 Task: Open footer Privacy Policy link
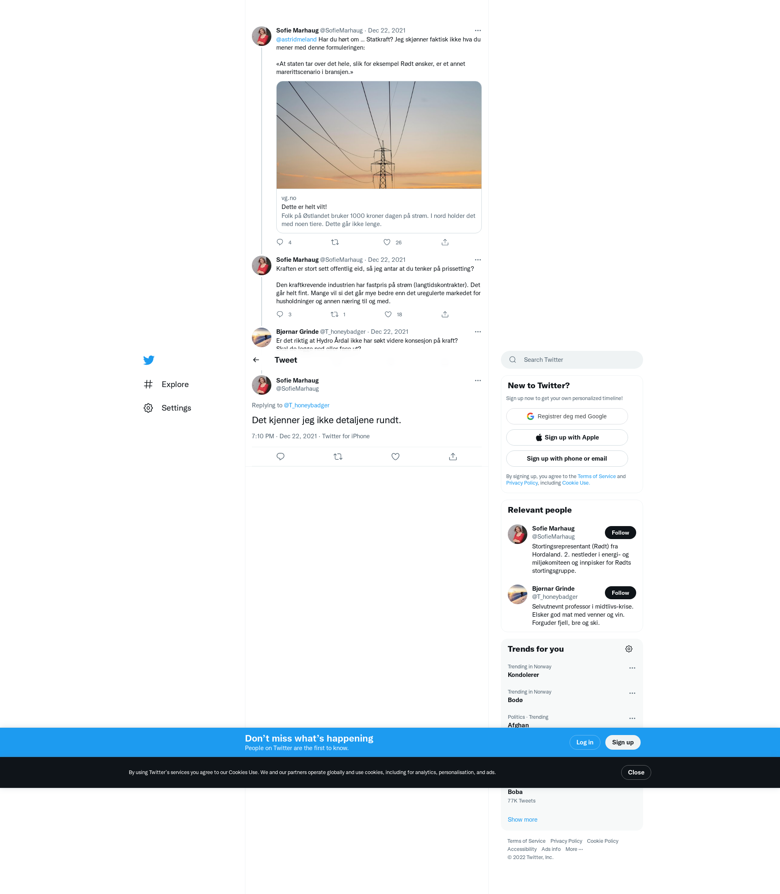point(566,841)
